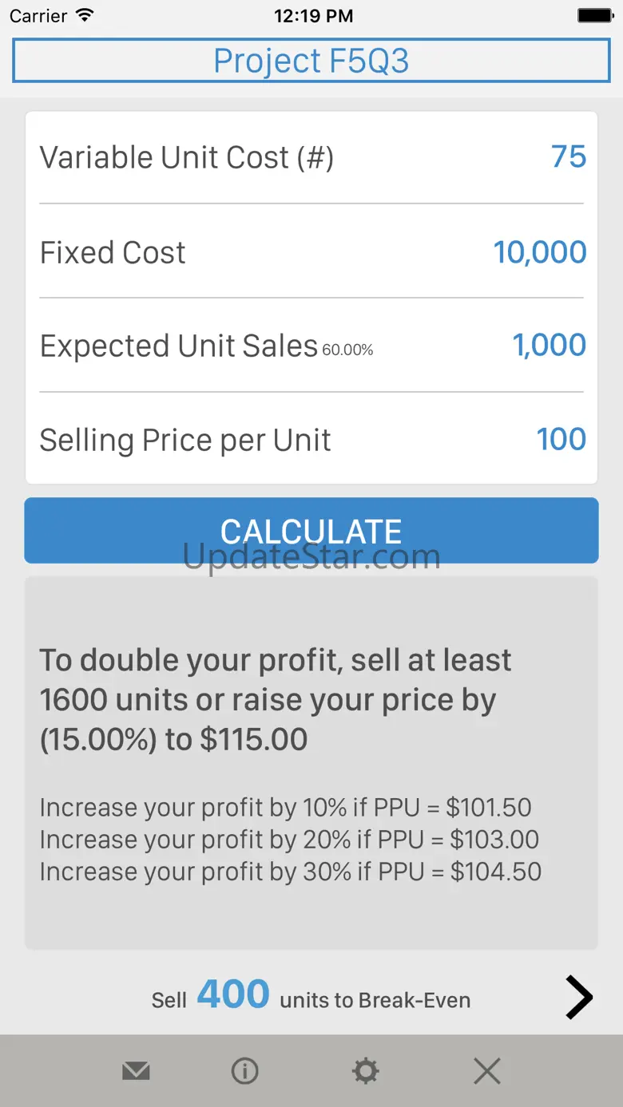Image resolution: width=623 pixels, height=1107 pixels.
Task: Open the info circle icon
Action: pos(244,1071)
